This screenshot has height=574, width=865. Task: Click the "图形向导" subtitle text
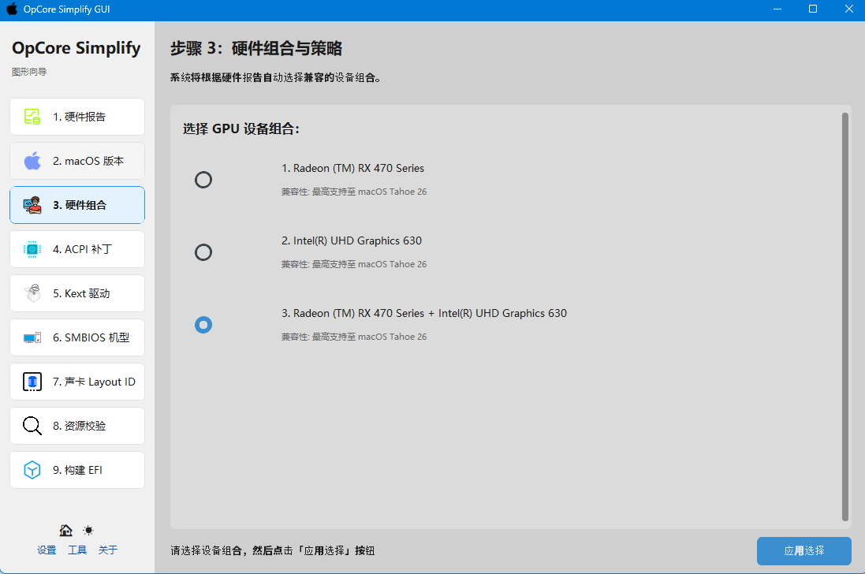pos(29,72)
